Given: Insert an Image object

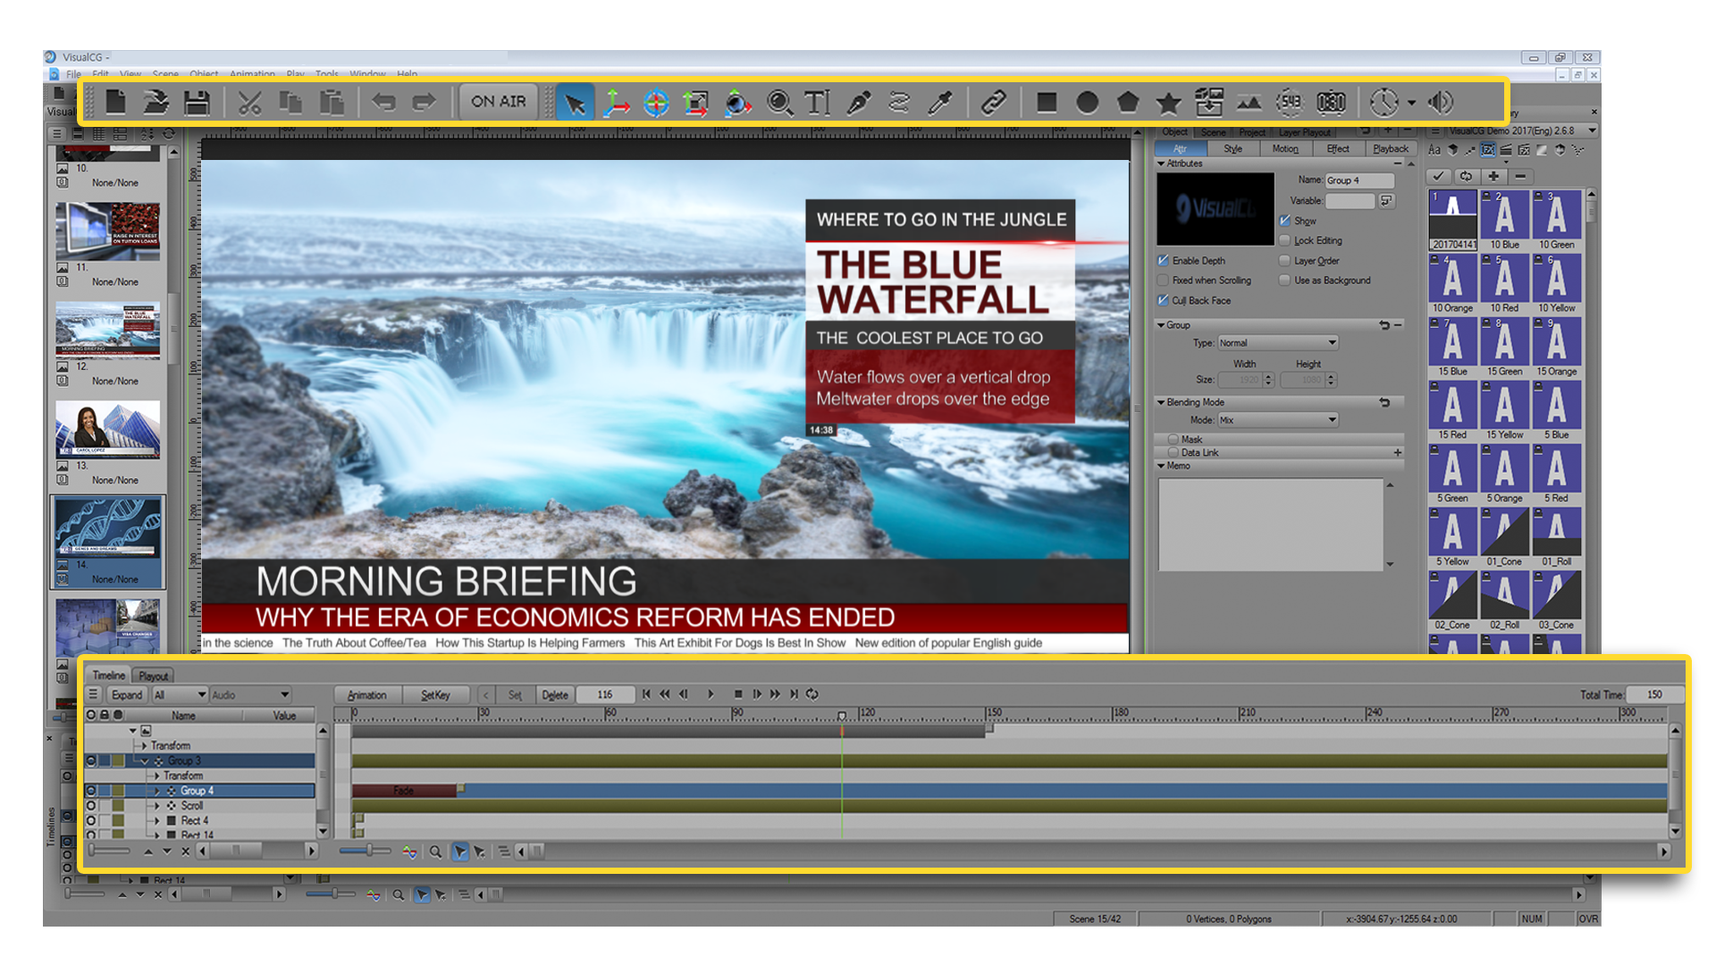Looking at the screenshot, I should [x=1249, y=102].
